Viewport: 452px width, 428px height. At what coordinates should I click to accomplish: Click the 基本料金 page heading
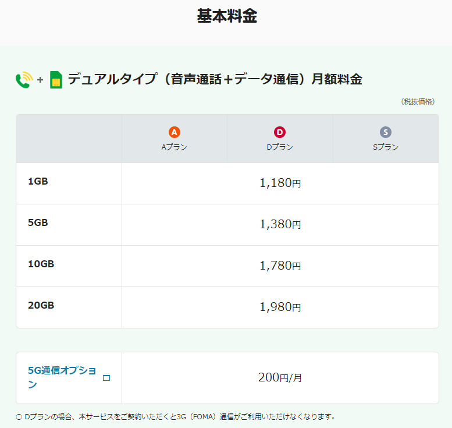(227, 16)
